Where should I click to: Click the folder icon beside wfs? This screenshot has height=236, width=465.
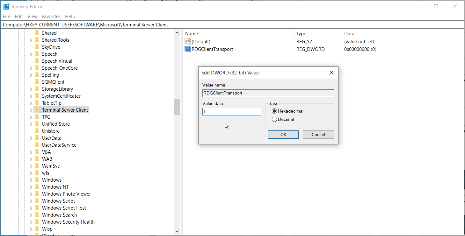pos(37,173)
